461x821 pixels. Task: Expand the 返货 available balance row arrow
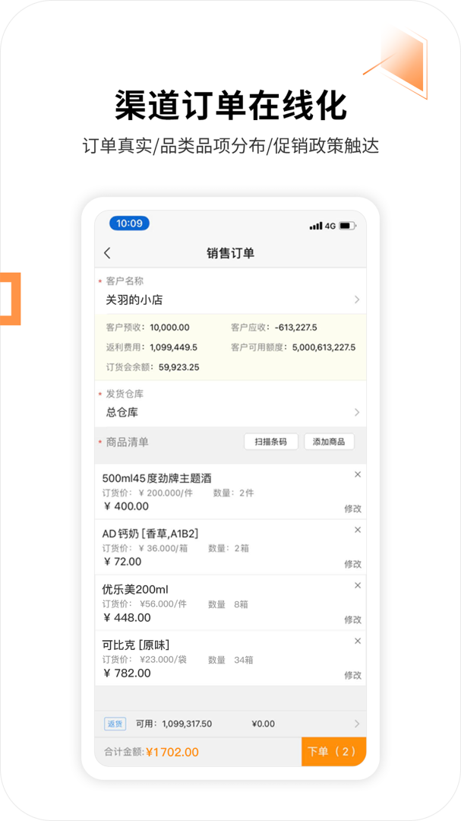[357, 724]
